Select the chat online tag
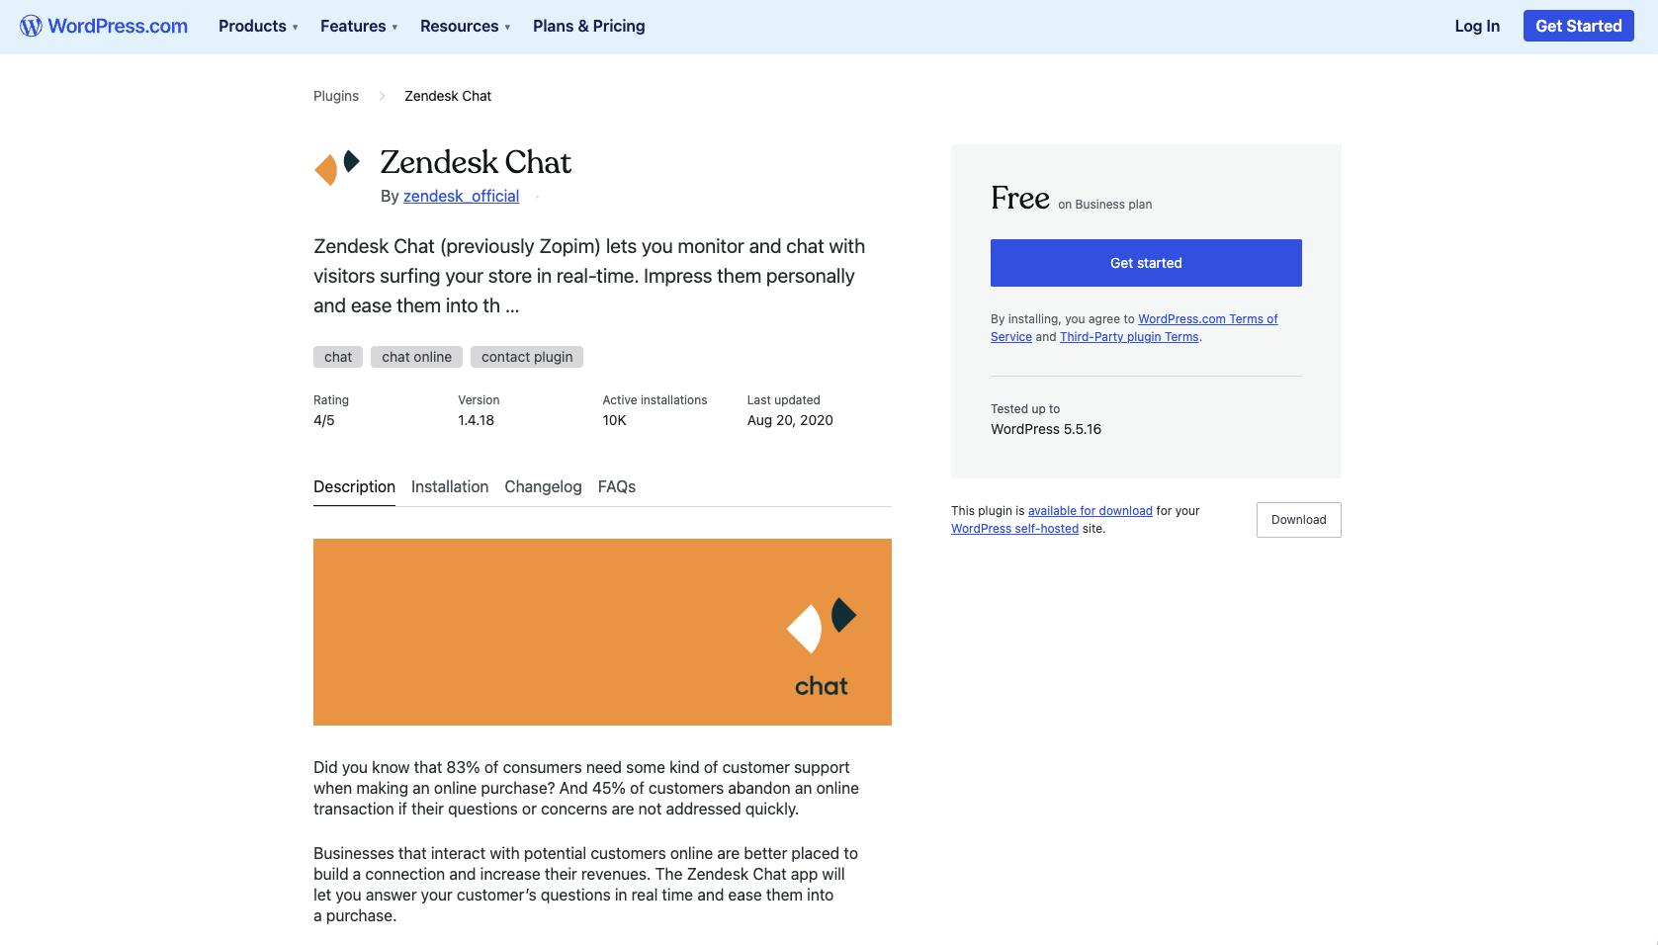The height and width of the screenshot is (945, 1658). (x=416, y=357)
